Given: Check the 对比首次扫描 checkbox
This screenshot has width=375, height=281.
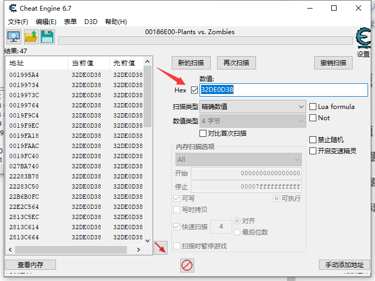Looking at the screenshot, I should coord(203,133).
